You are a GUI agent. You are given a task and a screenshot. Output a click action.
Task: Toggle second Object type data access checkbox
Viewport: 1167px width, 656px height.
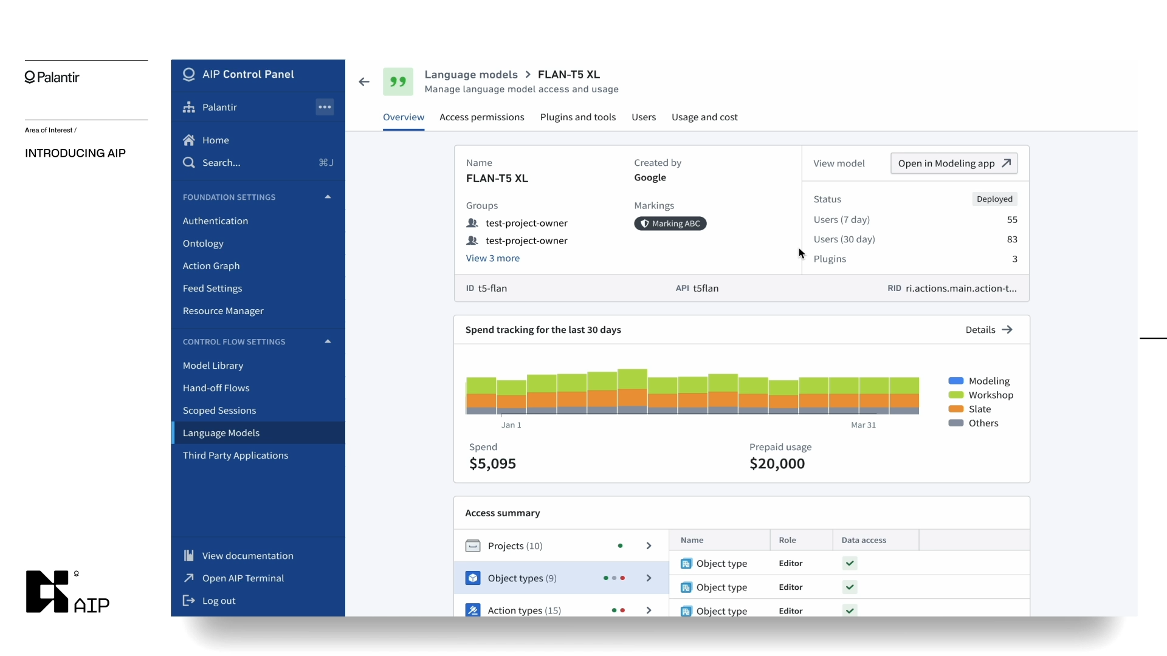point(850,587)
